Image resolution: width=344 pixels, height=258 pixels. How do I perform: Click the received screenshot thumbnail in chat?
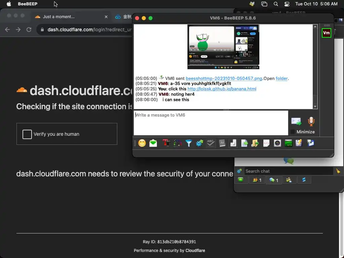pyautogui.click(x=223, y=47)
